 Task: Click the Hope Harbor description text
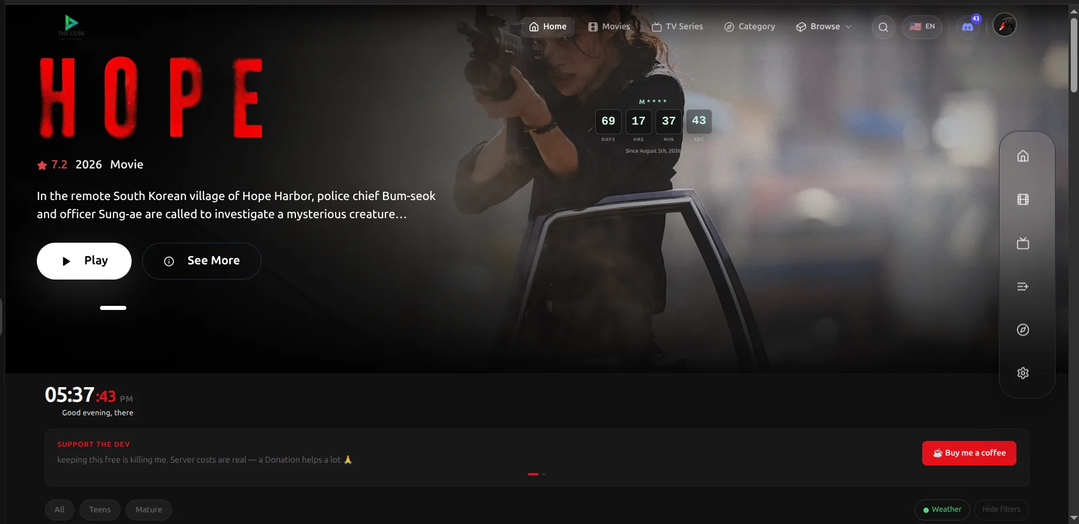(236, 205)
